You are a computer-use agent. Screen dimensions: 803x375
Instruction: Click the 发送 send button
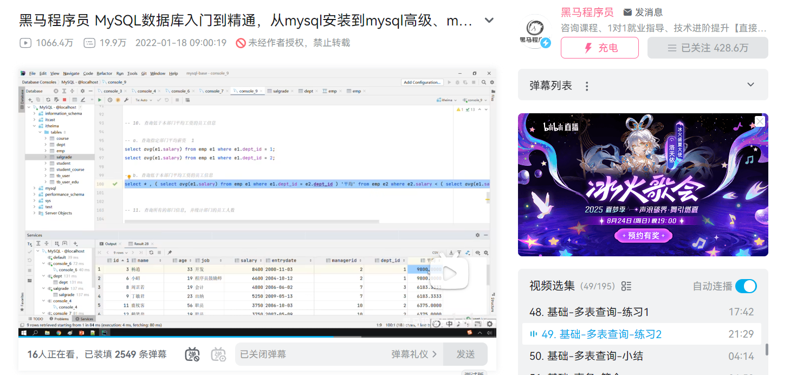point(465,354)
